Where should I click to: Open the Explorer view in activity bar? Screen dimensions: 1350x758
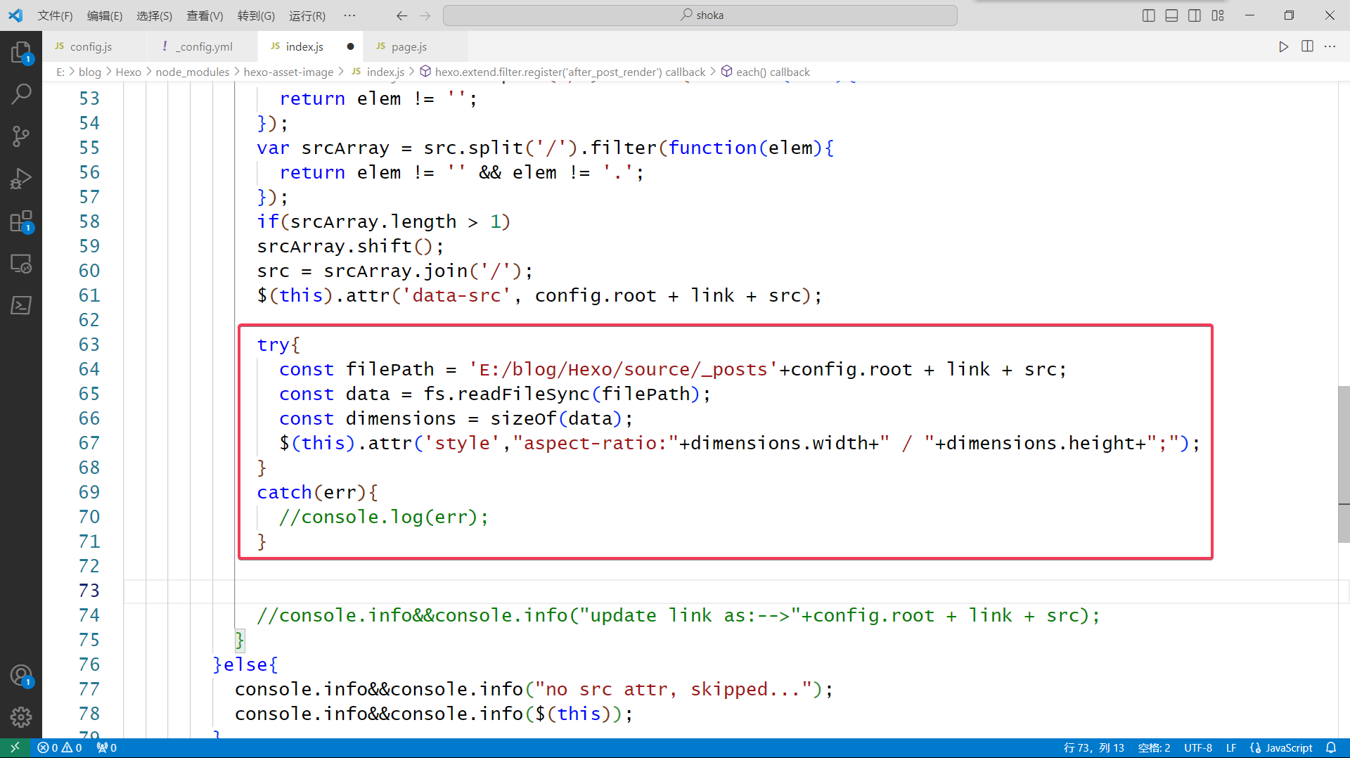[21, 52]
